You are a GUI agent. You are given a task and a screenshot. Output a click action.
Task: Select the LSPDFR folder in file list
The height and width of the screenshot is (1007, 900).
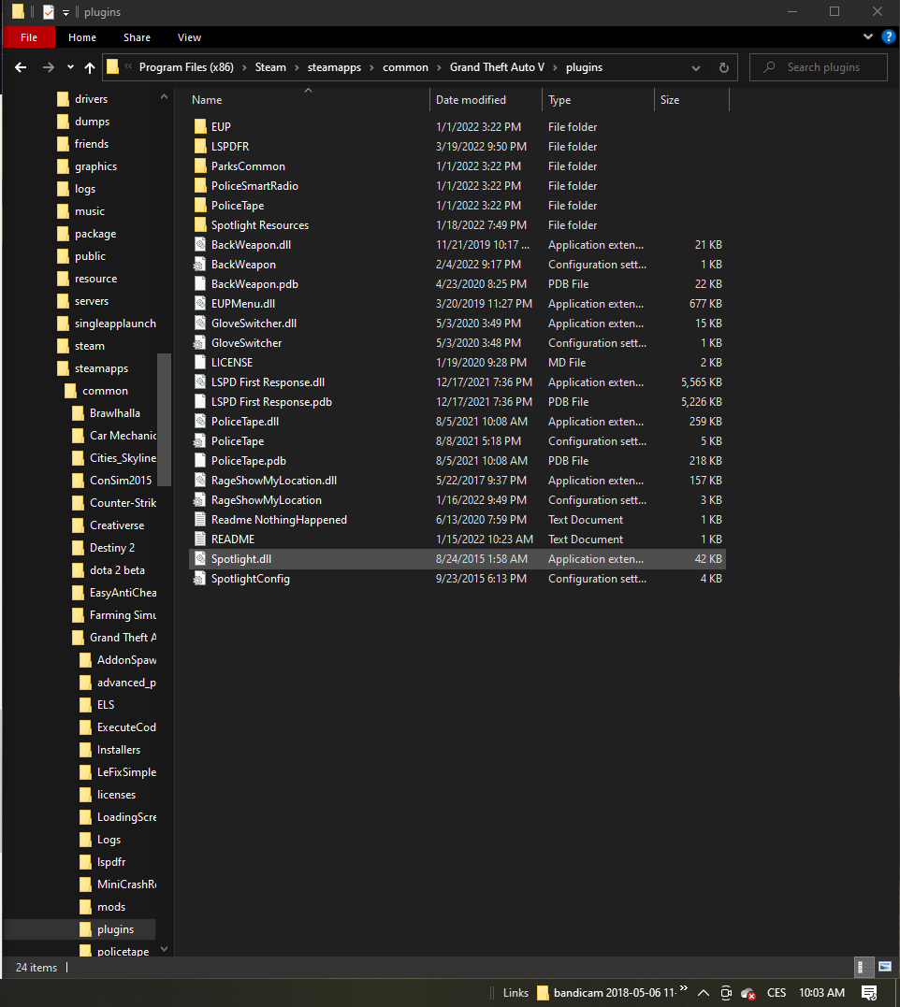pos(229,147)
